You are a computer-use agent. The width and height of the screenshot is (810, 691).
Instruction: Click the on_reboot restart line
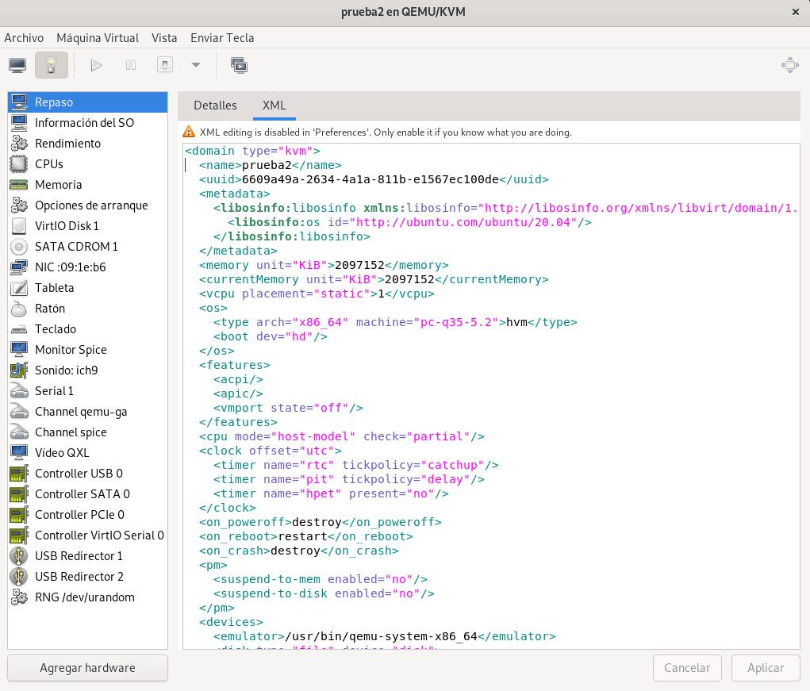tap(306, 536)
